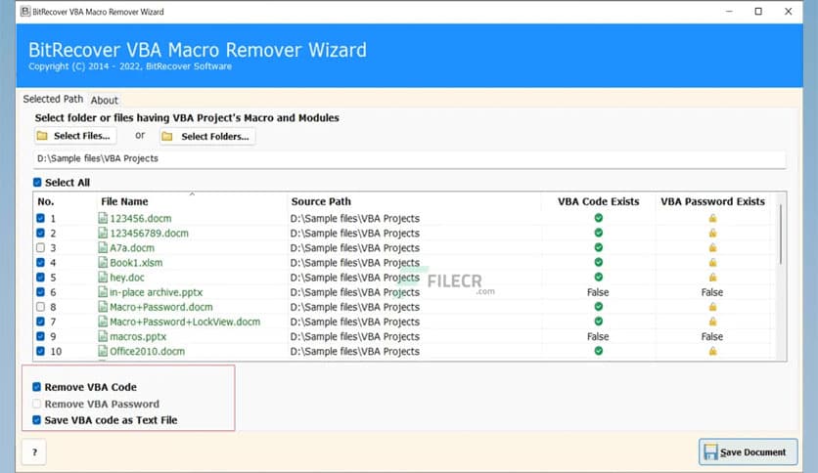Screen dimensions: 818x473
Task: Click the file icon beside A7a.docm
Action: pyautogui.click(x=103, y=247)
